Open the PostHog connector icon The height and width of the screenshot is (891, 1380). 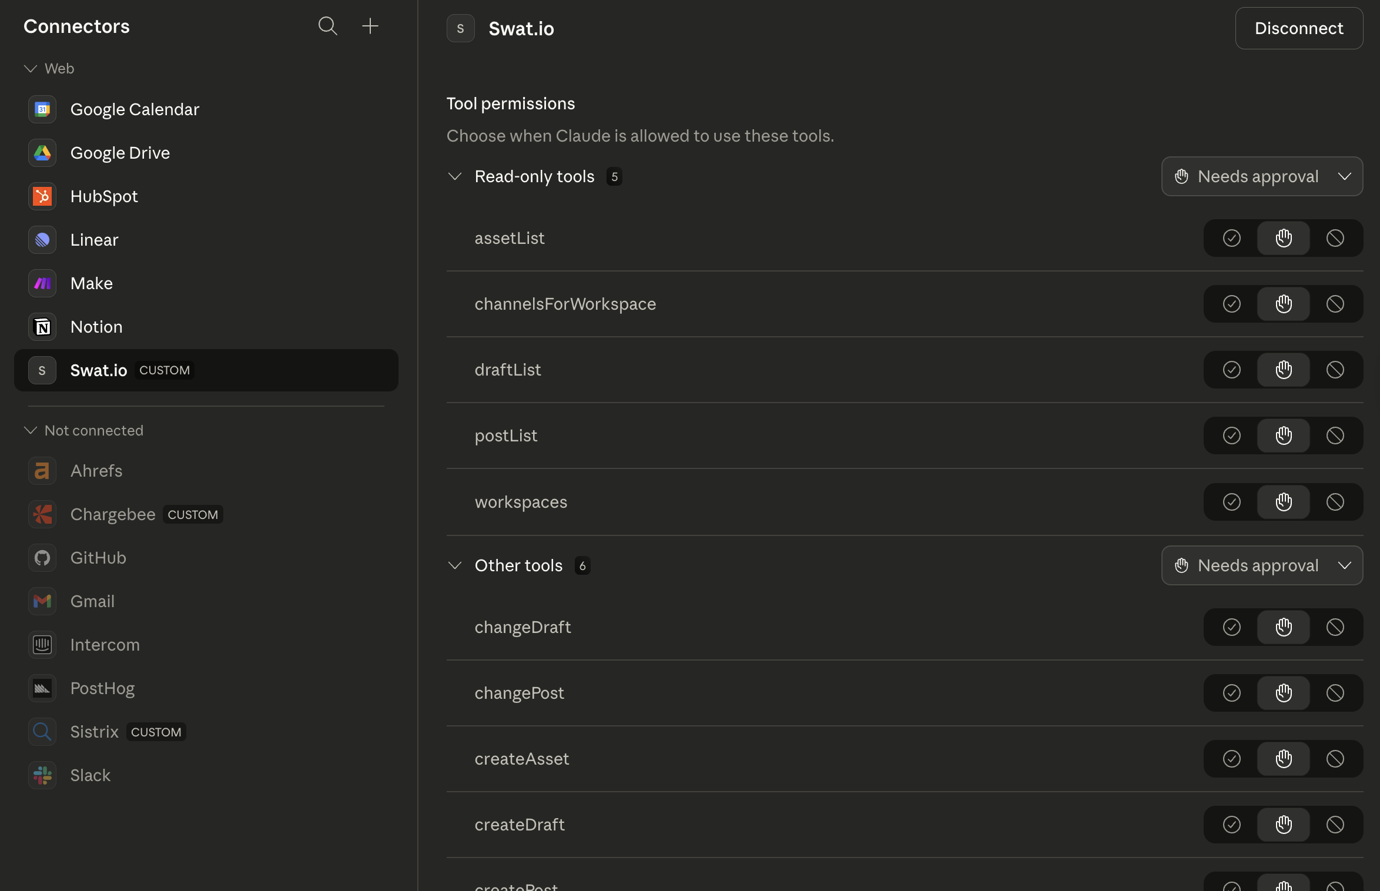pyautogui.click(x=42, y=688)
